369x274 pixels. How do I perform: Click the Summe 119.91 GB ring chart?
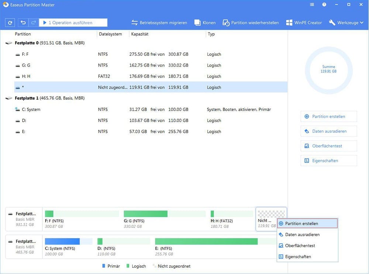(x=329, y=70)
